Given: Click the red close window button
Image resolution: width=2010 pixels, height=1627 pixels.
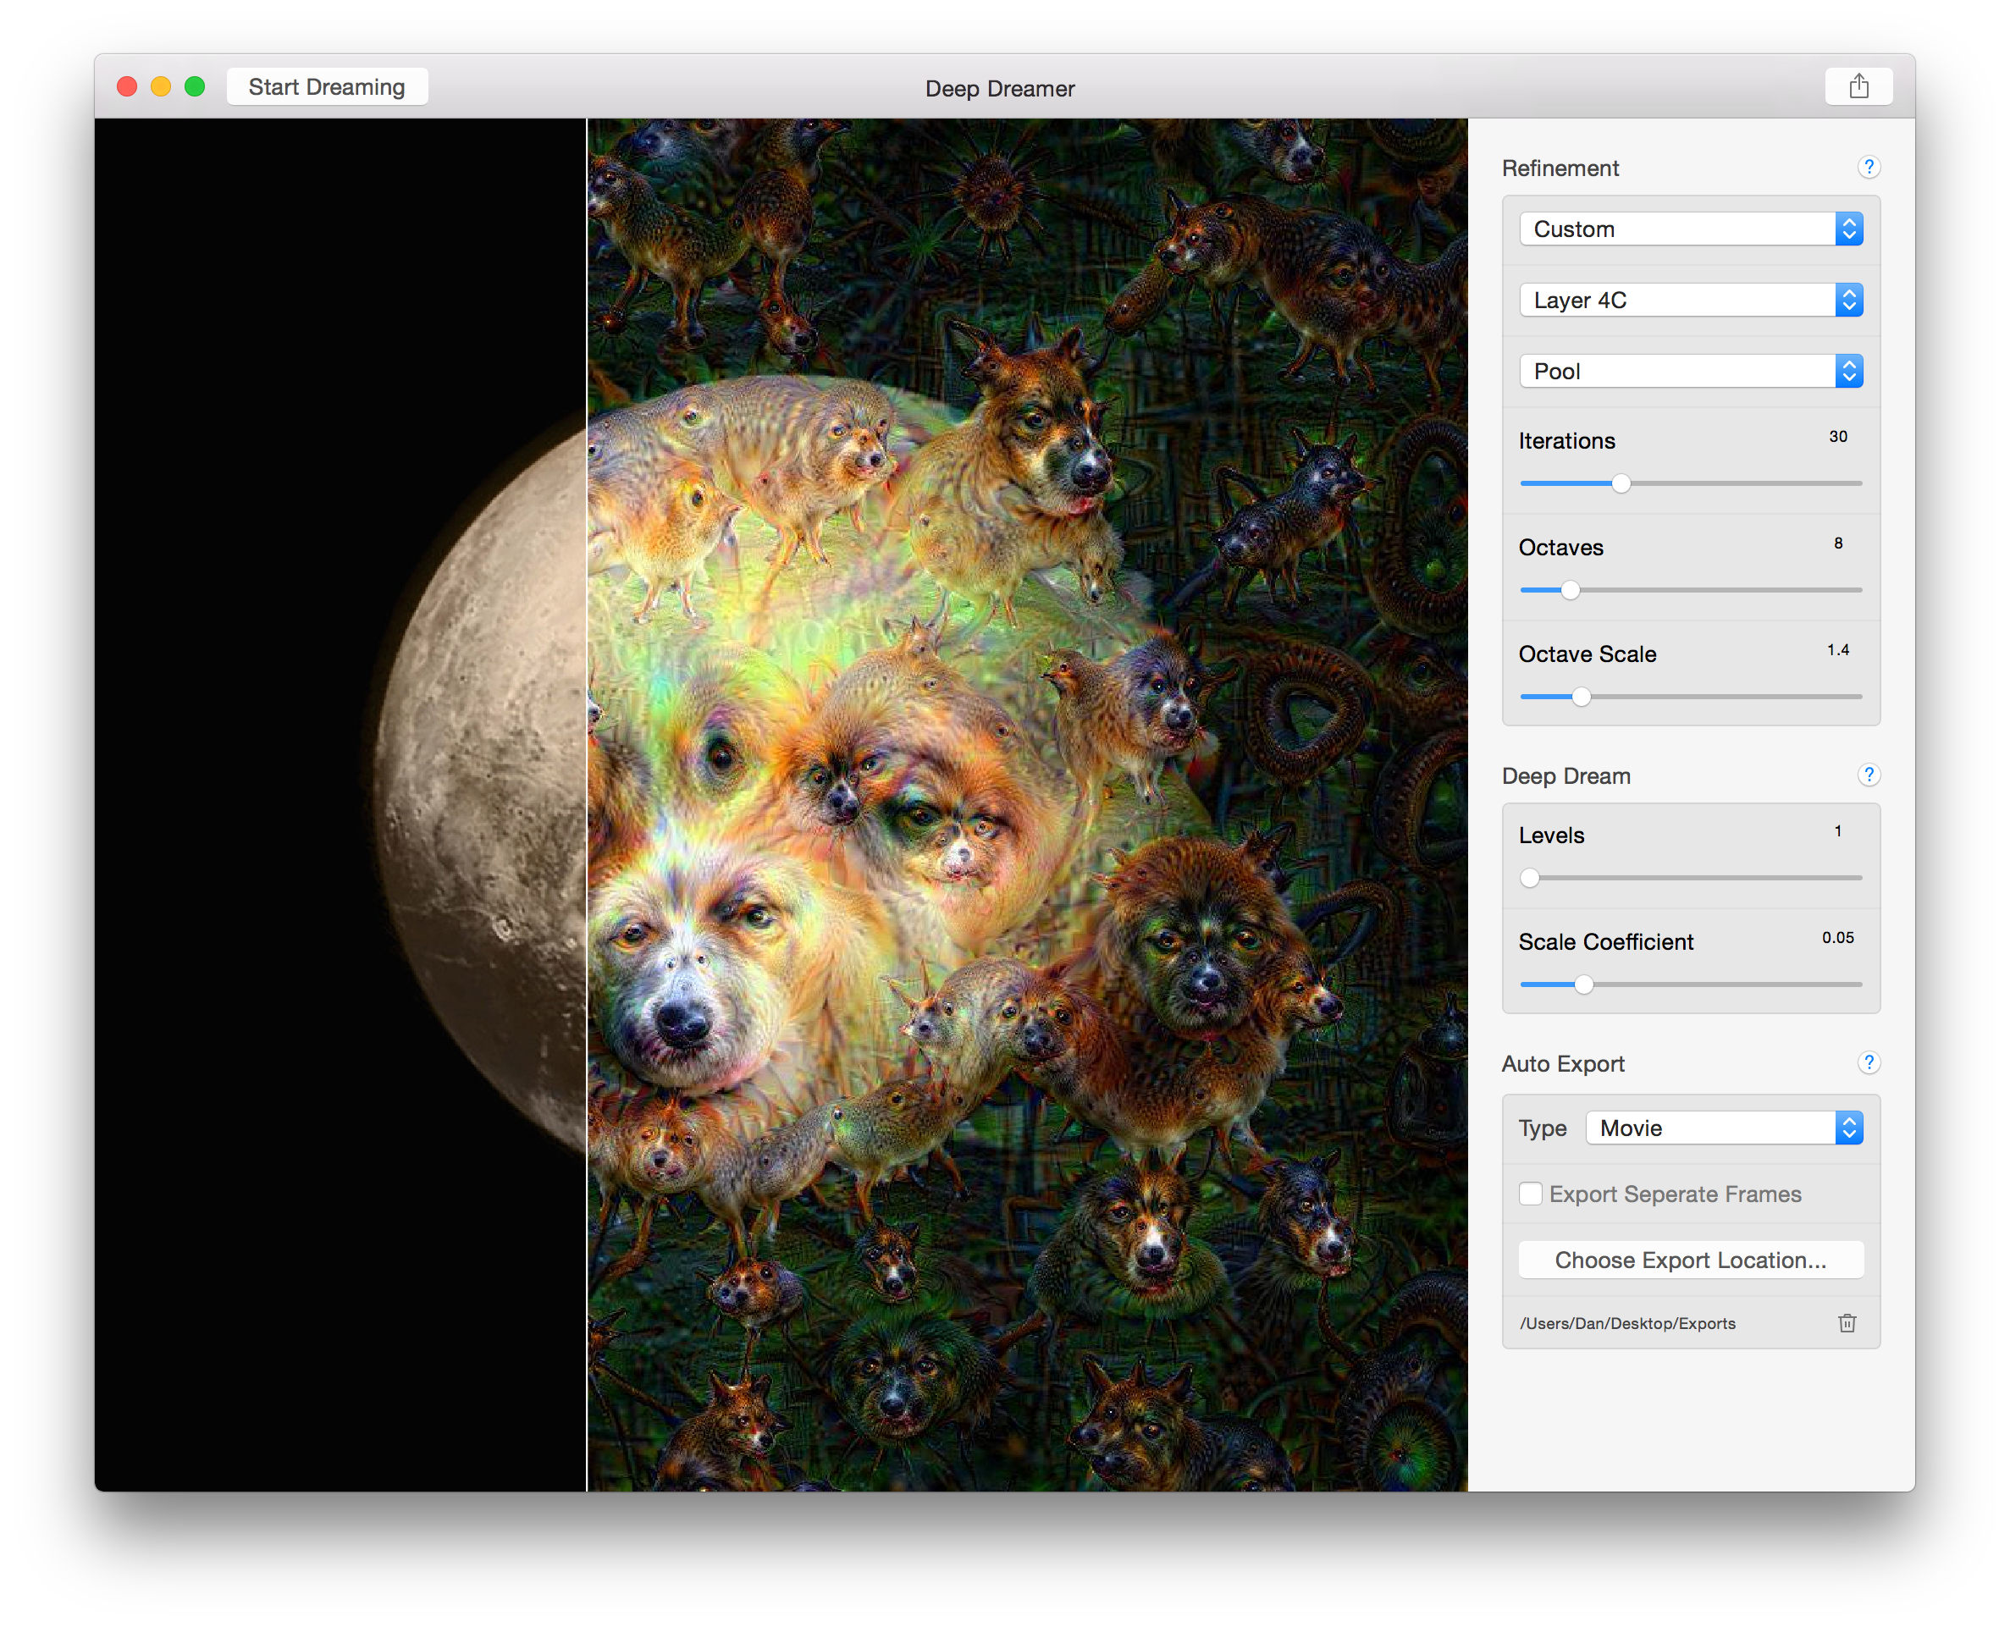Looking at the screenshot, I should (x=126, y=87).
